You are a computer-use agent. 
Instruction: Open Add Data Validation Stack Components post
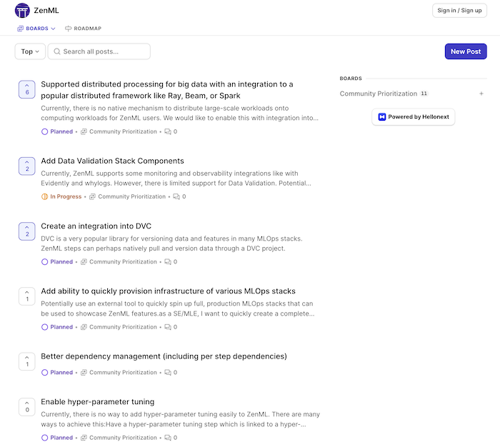pyautogui.click(x=112, y=161)
